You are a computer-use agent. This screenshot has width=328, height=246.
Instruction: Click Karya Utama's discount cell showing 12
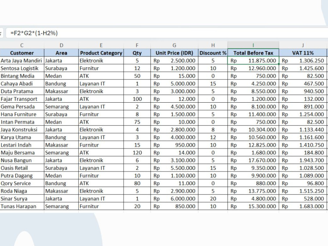[x=213, y=137]
